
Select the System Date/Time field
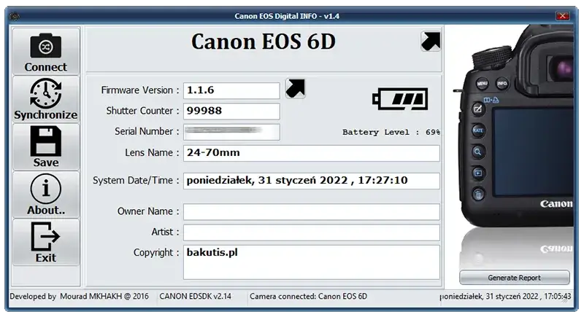pos(311,181)
